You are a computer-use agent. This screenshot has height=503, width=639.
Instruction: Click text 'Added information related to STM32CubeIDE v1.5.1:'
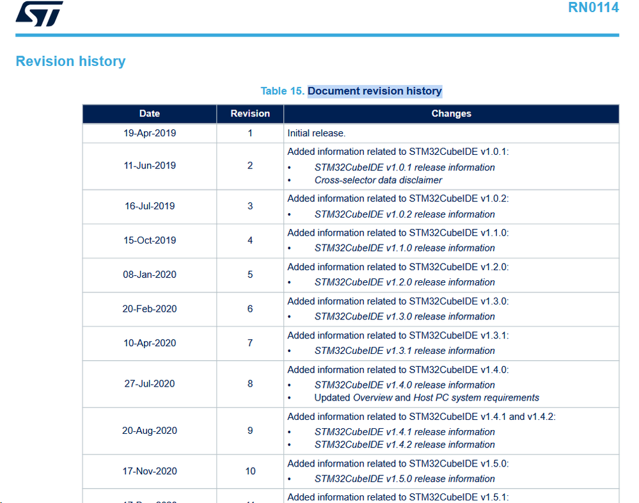[398, 497]
